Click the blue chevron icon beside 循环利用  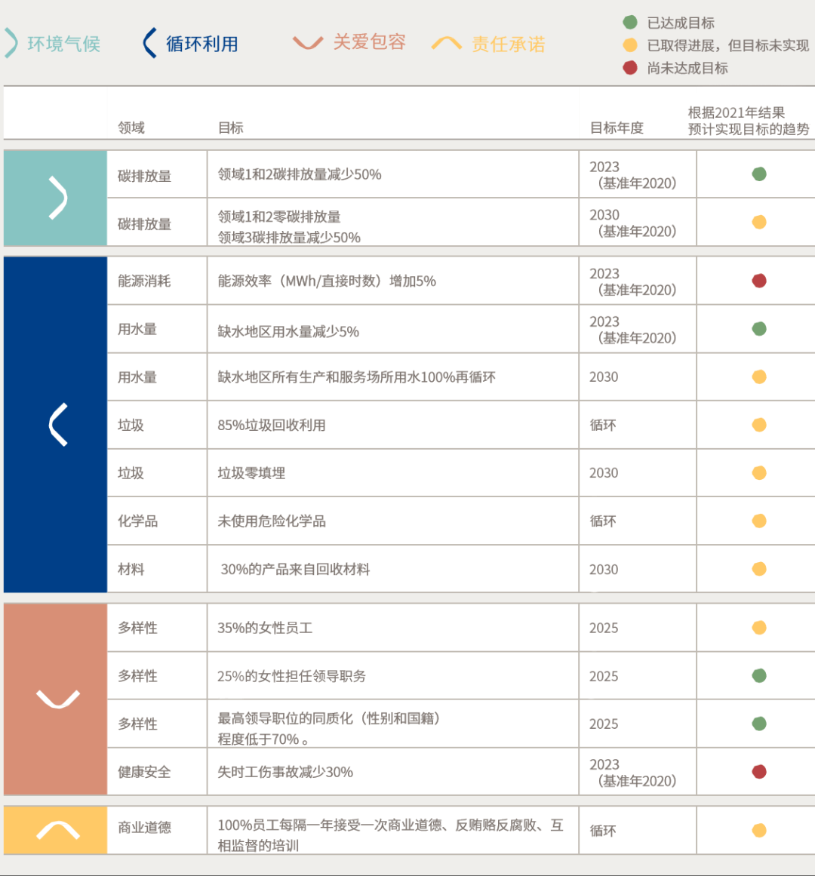tap(149, 44)
